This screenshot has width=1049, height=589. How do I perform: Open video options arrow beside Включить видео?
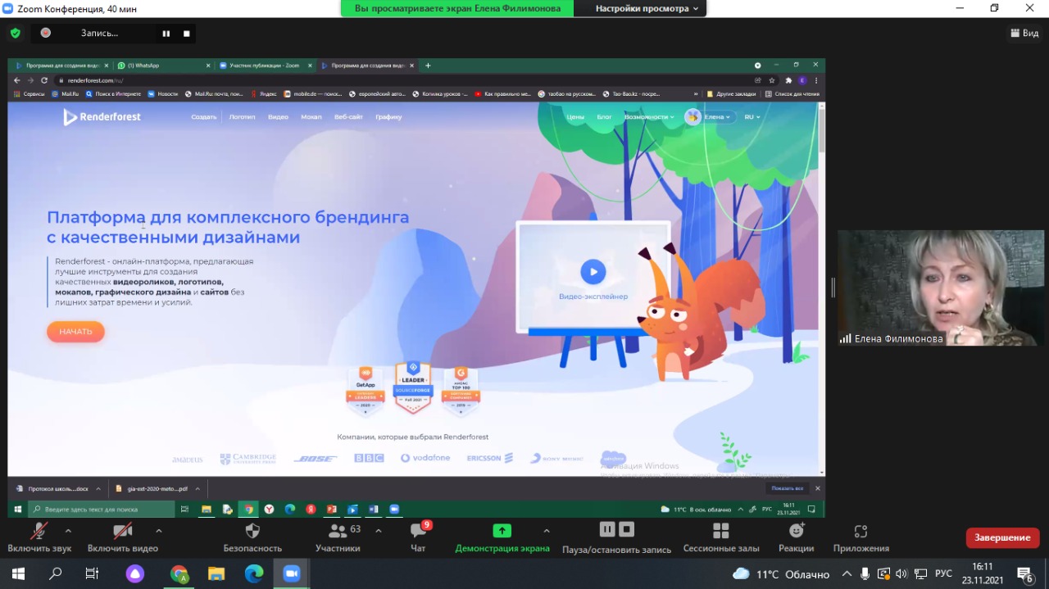pyautogui.click(x=158, y=531)
